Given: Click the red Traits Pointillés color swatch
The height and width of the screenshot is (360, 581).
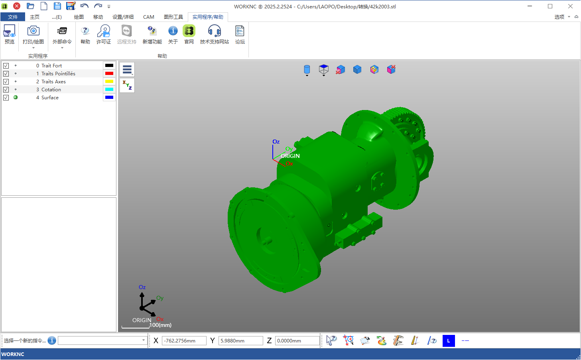Looking at the screenshot, I should click(x=109, y=73).
